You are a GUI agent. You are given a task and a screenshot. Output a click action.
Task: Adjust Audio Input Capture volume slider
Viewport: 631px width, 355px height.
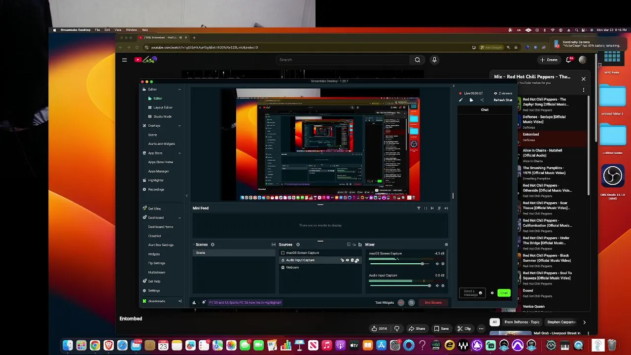coord(399,285)
